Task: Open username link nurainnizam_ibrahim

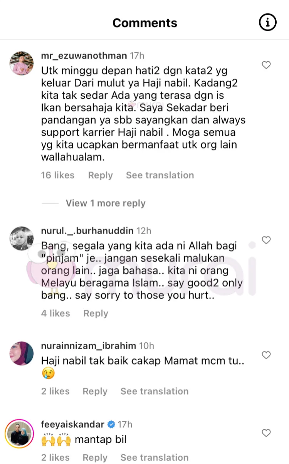Action: [x=88, y=346]
